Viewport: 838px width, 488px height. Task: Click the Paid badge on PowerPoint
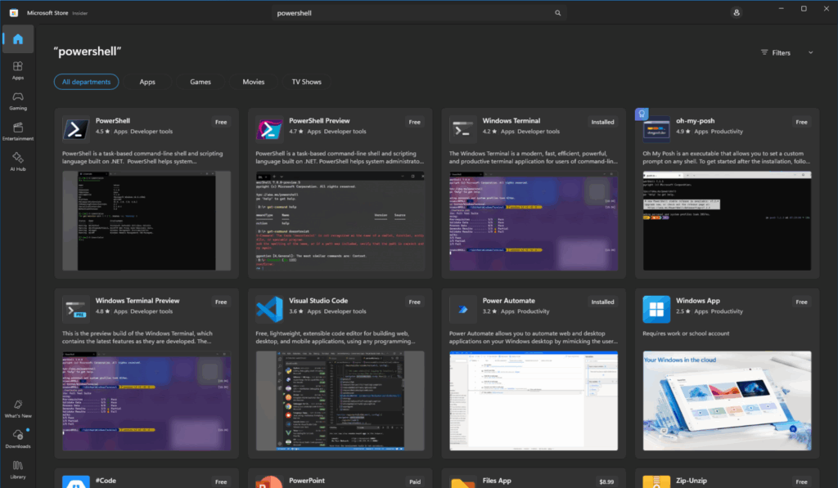coord(414,481)
